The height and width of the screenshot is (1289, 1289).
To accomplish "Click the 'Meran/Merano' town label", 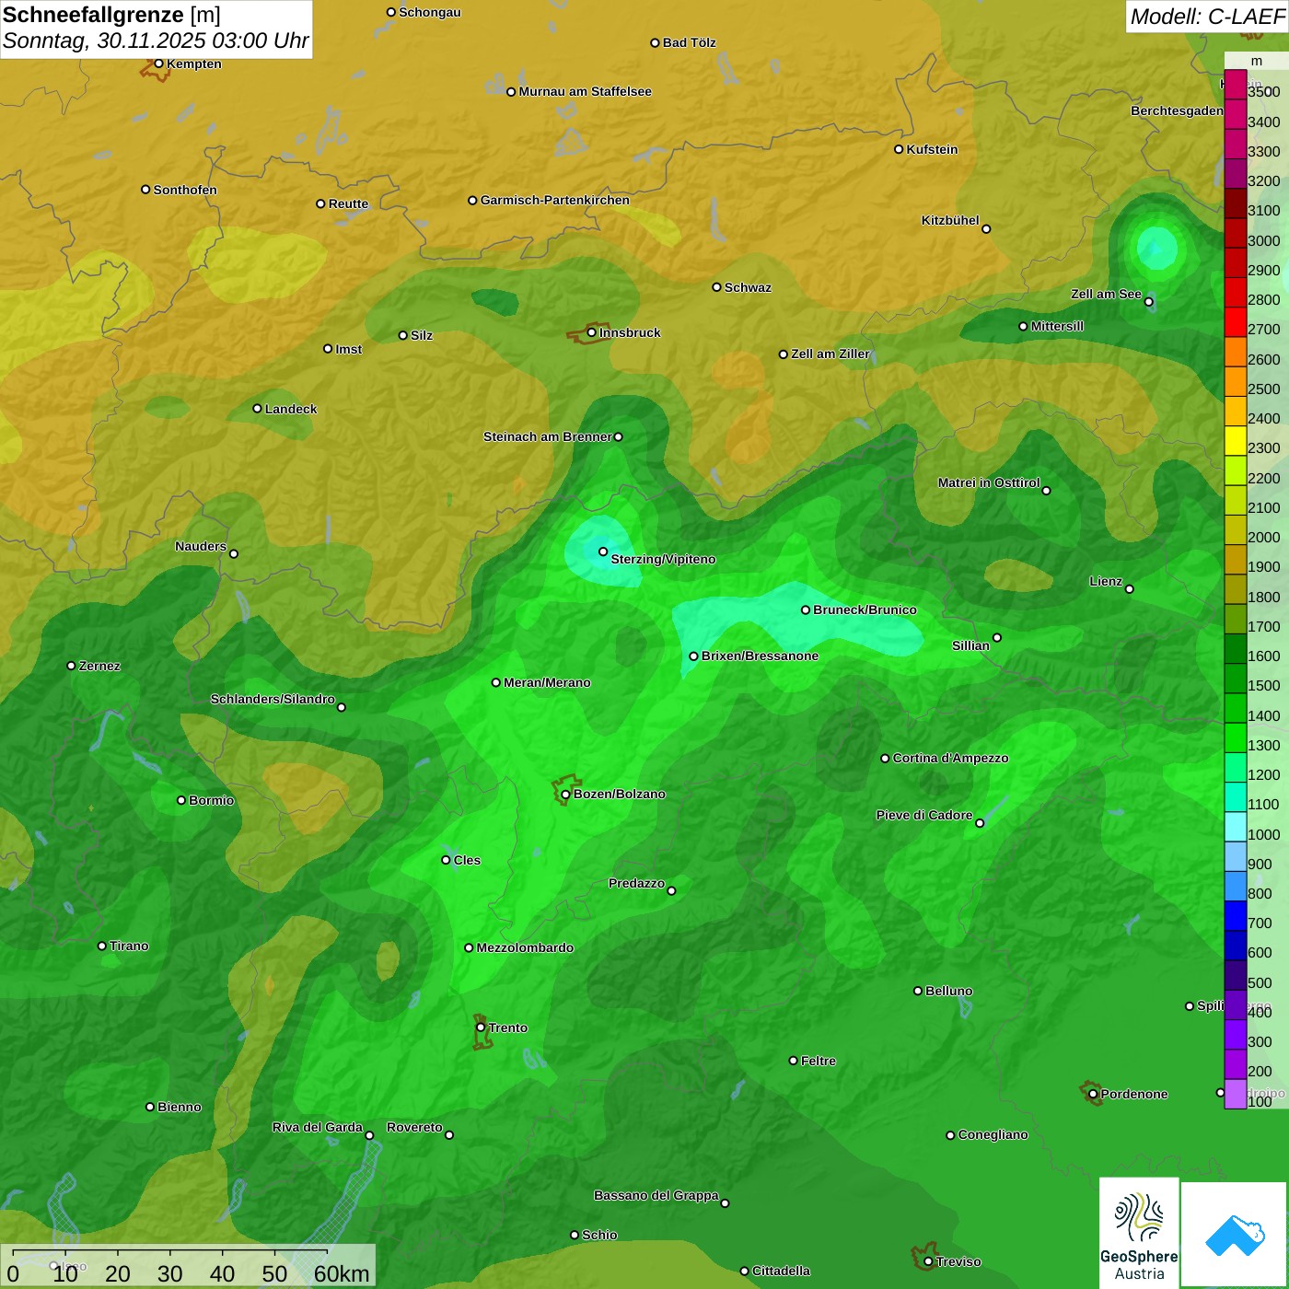I will coord(547,682).
